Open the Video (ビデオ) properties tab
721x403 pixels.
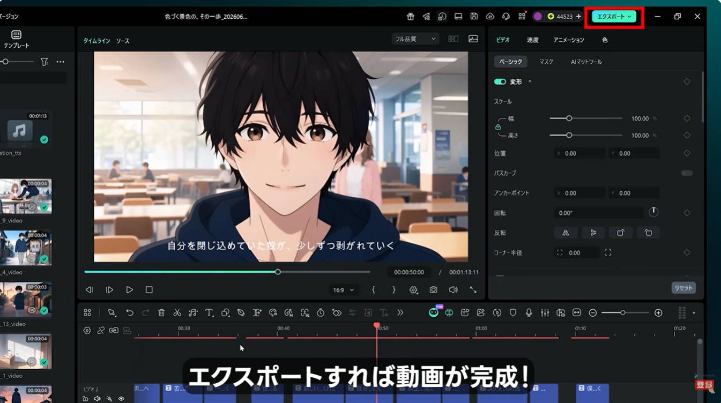[x=503, y=40]
